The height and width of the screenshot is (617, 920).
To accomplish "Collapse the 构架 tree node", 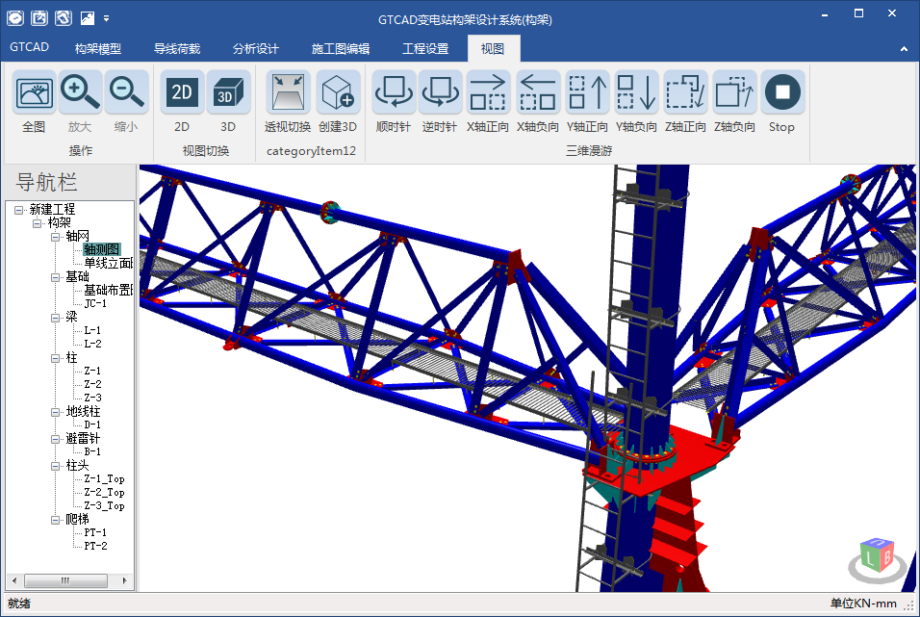I will pyautogui.click(x=38, y=222).
